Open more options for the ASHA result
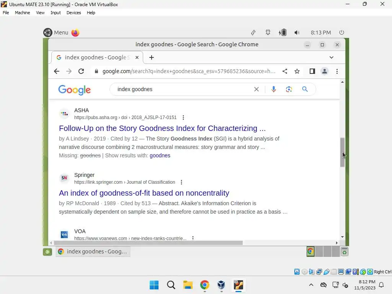This screenshot has height=294, width=392. point(183,118)
